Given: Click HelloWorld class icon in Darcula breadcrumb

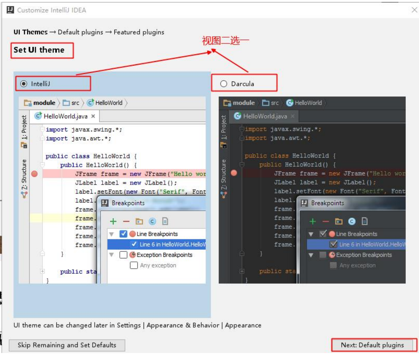Looking at the screenshot, I should click(x=290, y=103).
